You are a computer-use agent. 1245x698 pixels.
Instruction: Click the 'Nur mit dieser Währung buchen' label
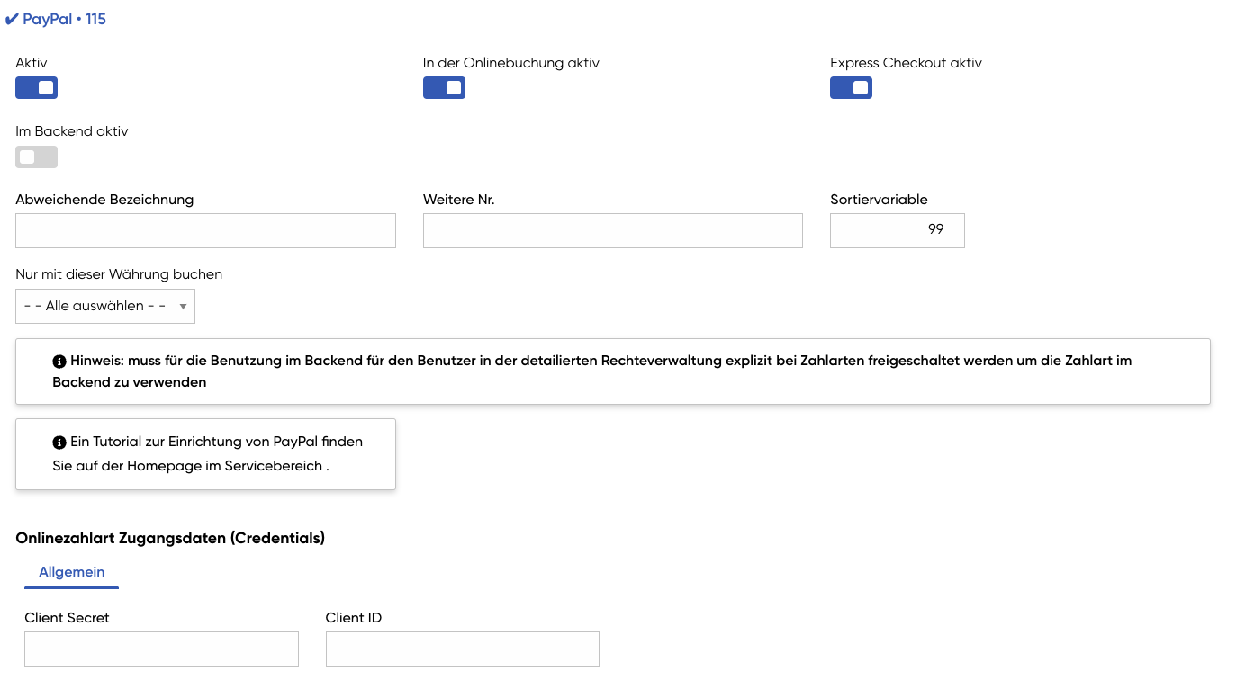click(119, 274)
